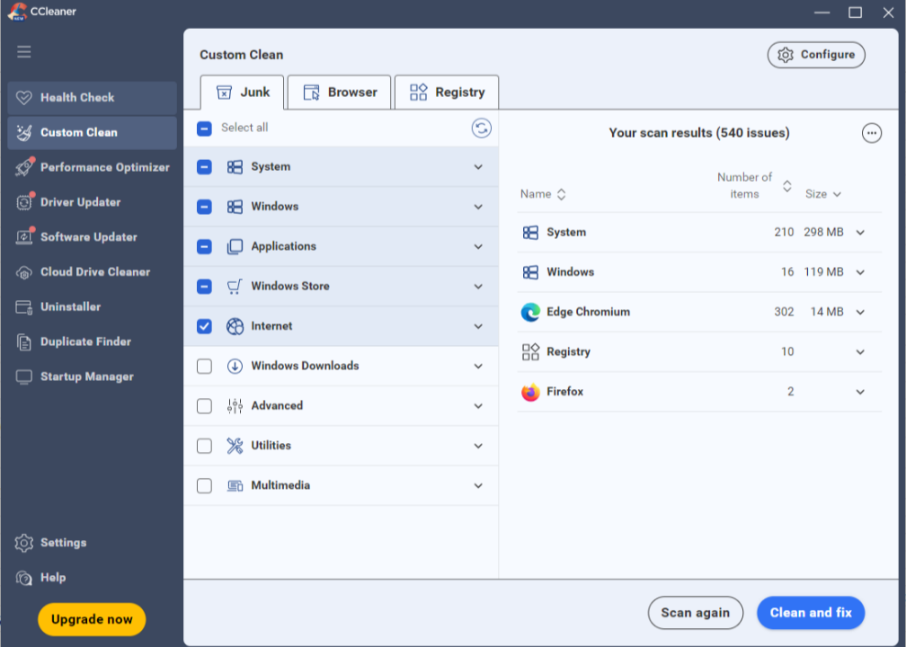Check the Multimedia category checkbox
This screenshot has width=906, height=647.
pos(204,486)
